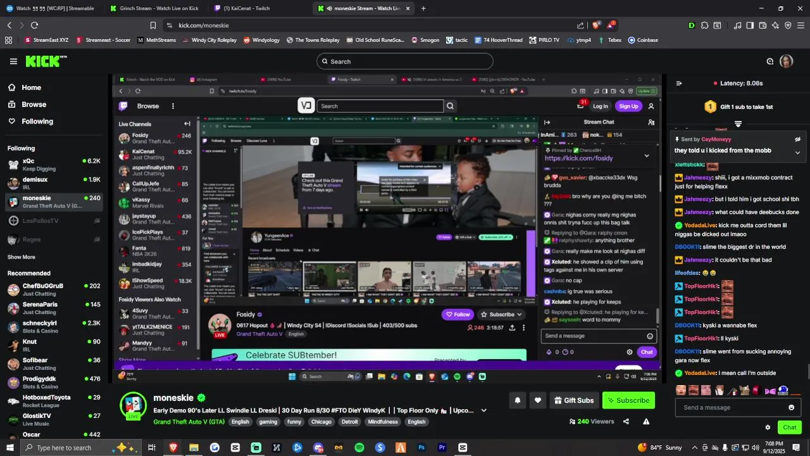Click the Kick search field

[405, 61]
